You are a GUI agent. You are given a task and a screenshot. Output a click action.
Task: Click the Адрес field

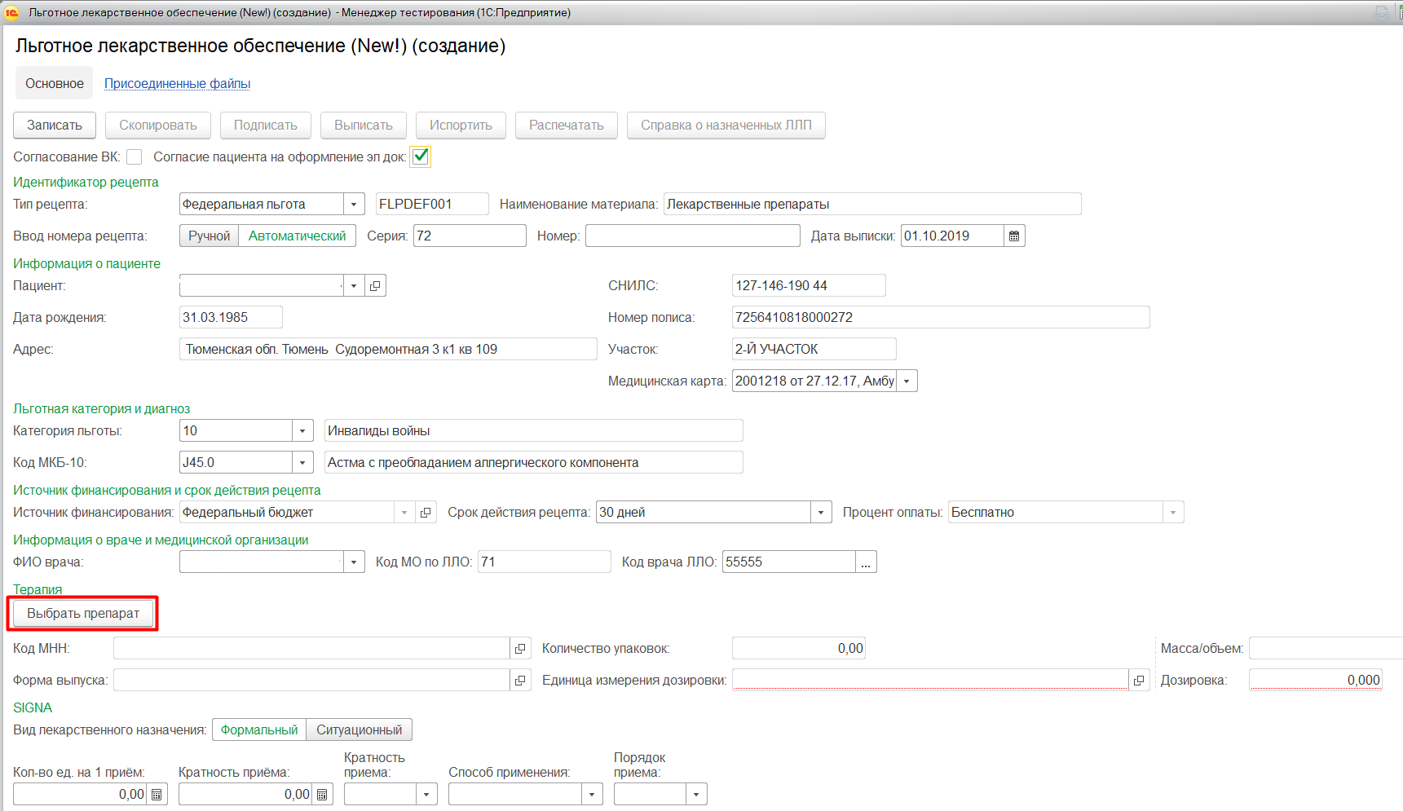pos(388,349)
